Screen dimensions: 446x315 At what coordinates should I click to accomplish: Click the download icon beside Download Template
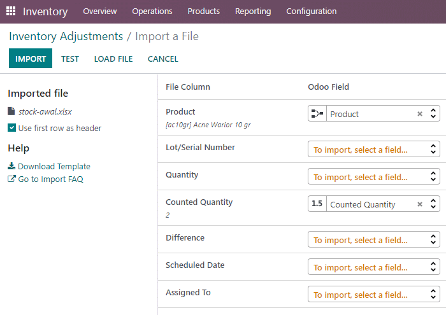pyautogui.click(x=11, y=166)
